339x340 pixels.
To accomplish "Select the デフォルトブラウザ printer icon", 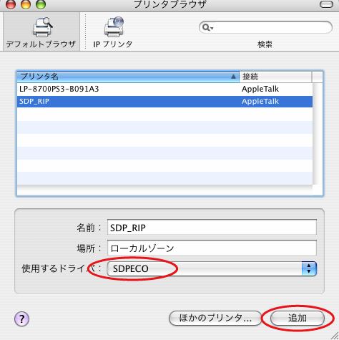I will [x=42, y=27].
